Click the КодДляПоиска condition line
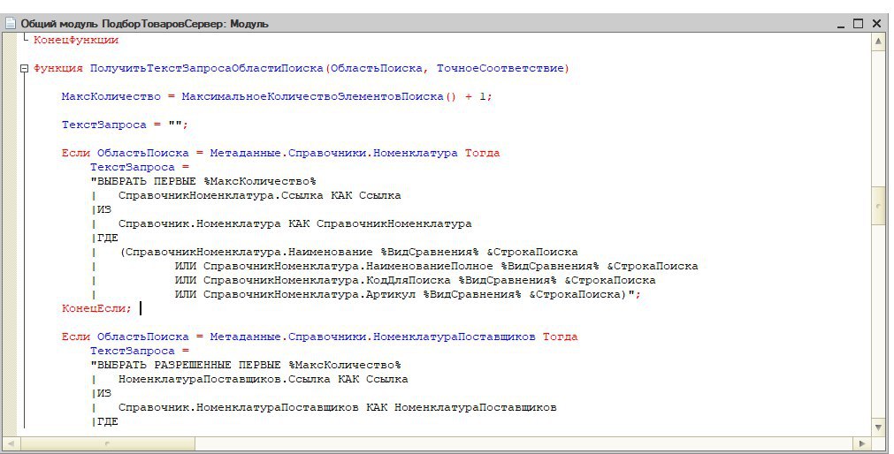 [x=415, y=280]
